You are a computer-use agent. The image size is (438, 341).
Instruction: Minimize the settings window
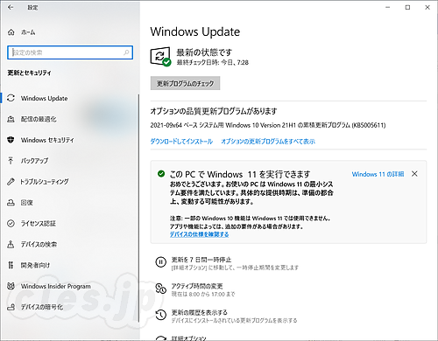point(387,8)
